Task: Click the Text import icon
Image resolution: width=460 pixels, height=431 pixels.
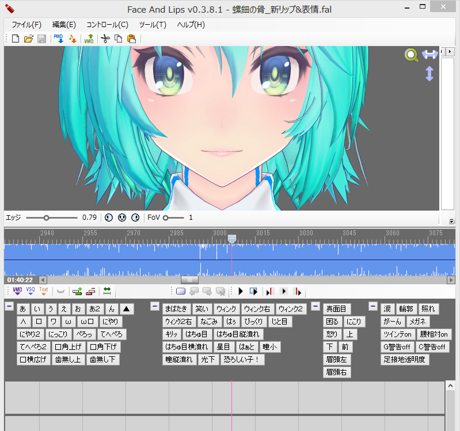Action: coord(43,291)
